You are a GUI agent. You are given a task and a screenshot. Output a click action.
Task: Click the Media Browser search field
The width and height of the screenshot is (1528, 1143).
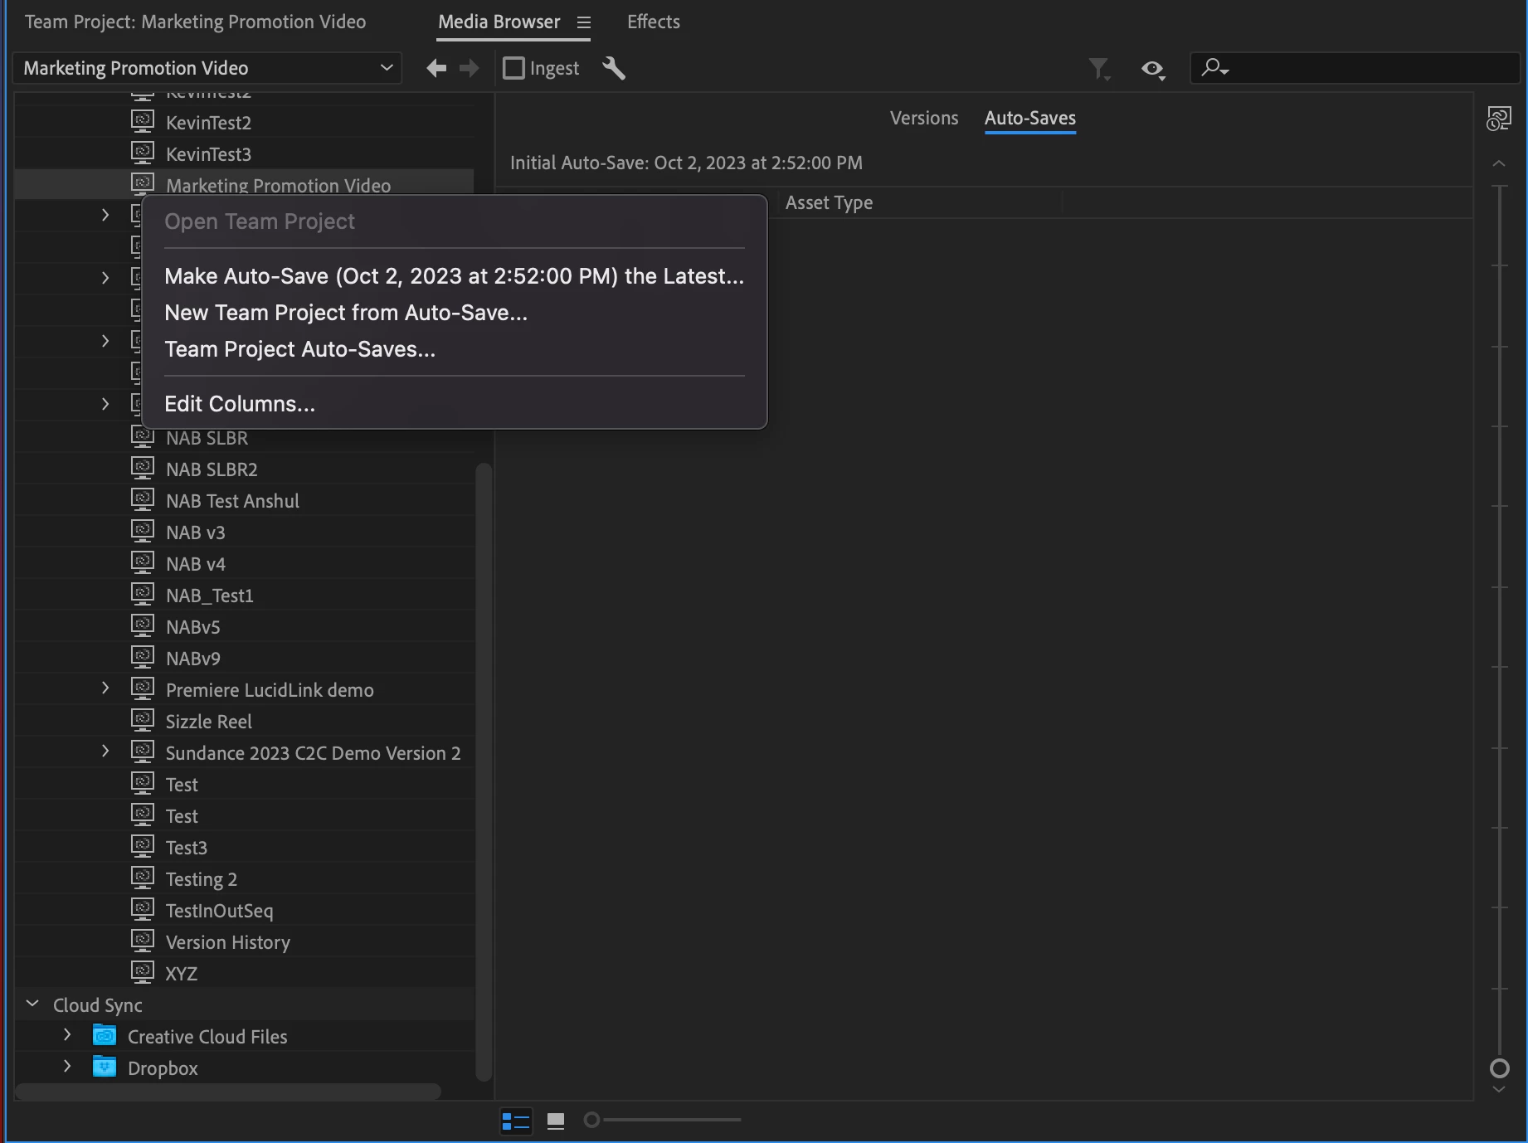point(1355,68)
